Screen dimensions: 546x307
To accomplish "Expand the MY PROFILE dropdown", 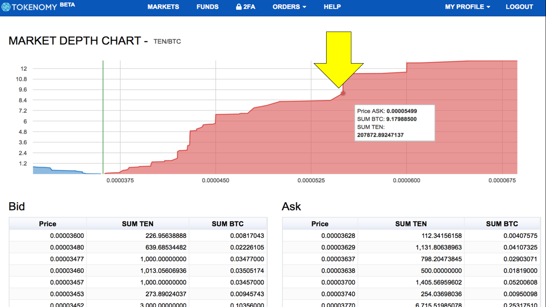I will pyautogui.click(x=468, y=7).
